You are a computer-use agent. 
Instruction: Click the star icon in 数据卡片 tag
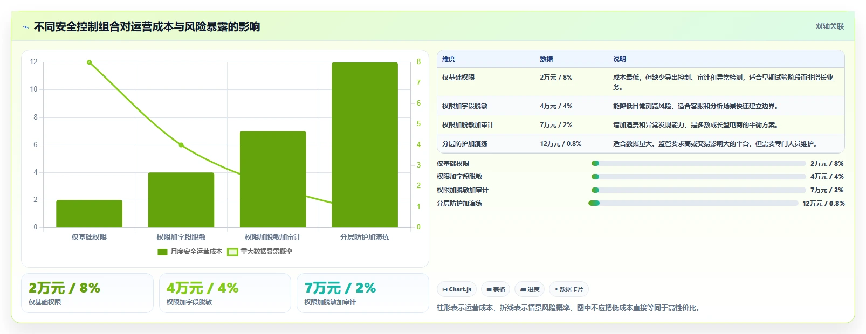[556, 289]
